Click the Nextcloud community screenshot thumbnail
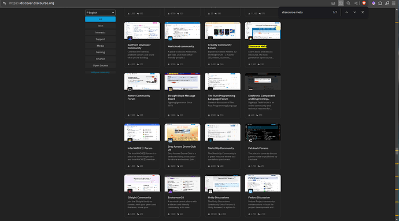The height and width of the screenshot is (221, 399). [x=183, y=31]
